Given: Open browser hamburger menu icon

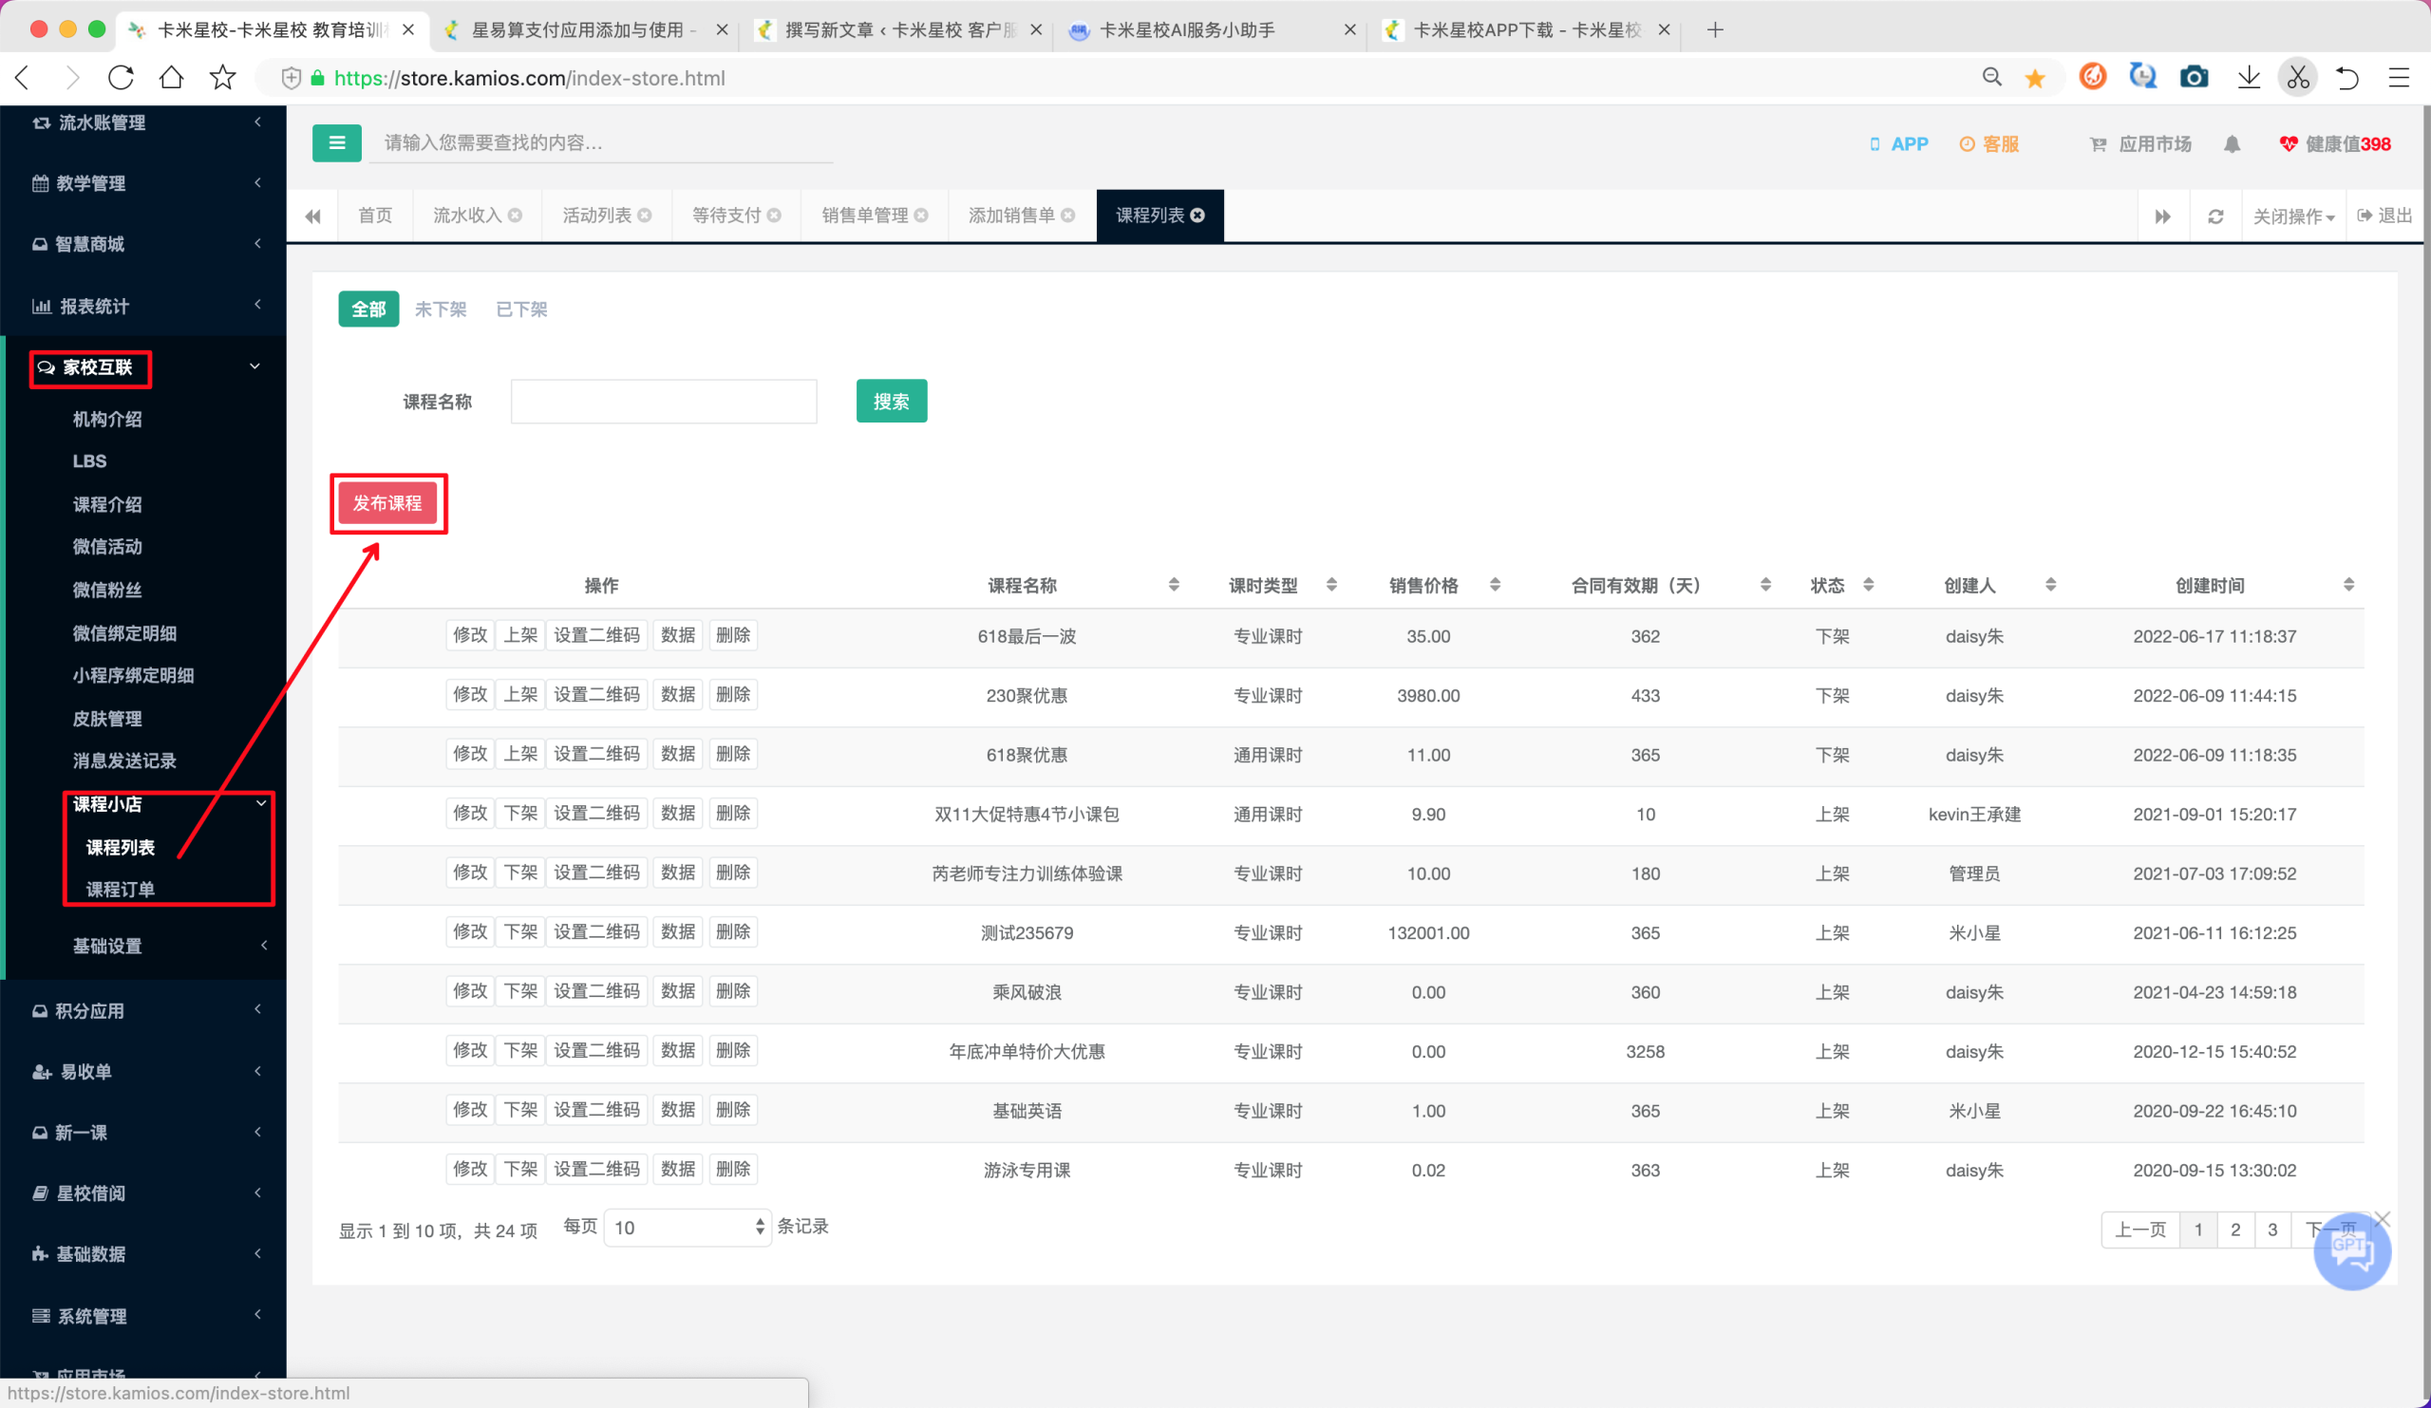Looking at the screenshot, I should pyautogui.click(x=2399, y=77).
